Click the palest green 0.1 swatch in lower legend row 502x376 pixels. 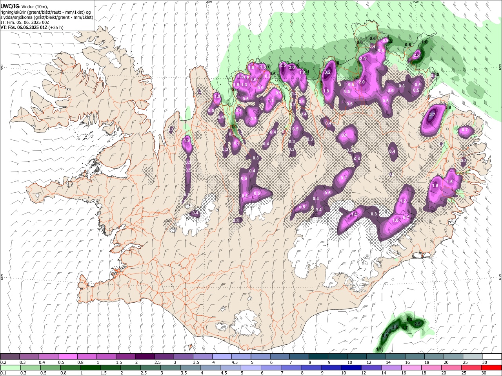(10, 368)
